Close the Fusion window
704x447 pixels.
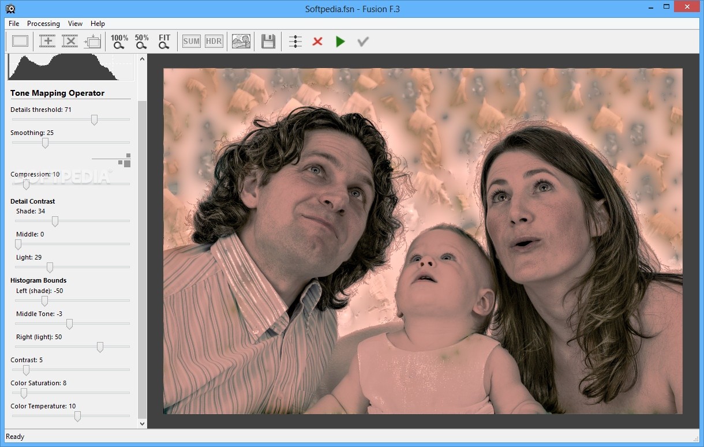coord(686,6)
